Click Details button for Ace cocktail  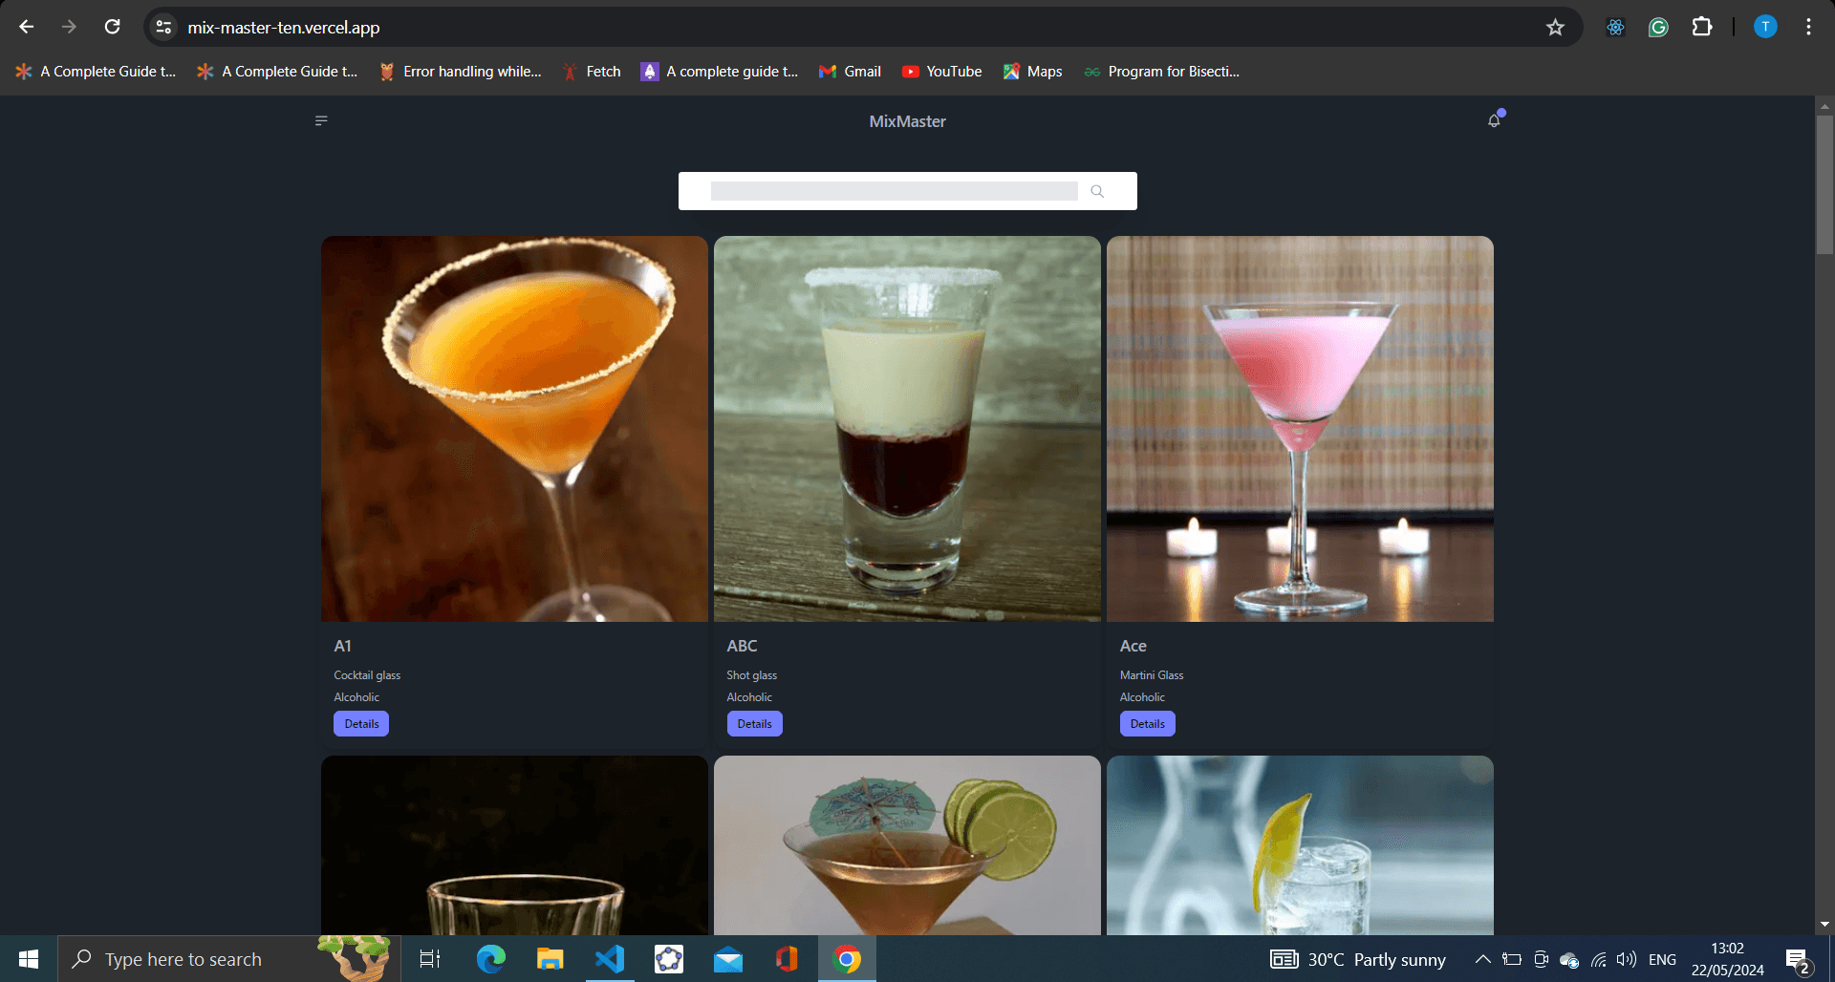[1147, 724]
